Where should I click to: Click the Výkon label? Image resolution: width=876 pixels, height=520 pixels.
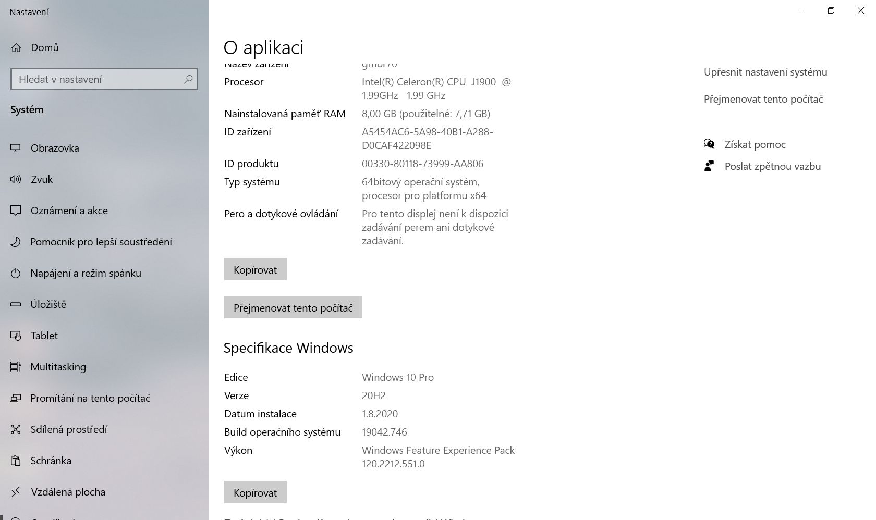[238, 450]
